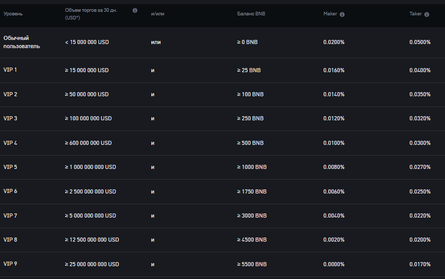Click the Taker column header text
The image size is (445, 279).
[415, 14]
